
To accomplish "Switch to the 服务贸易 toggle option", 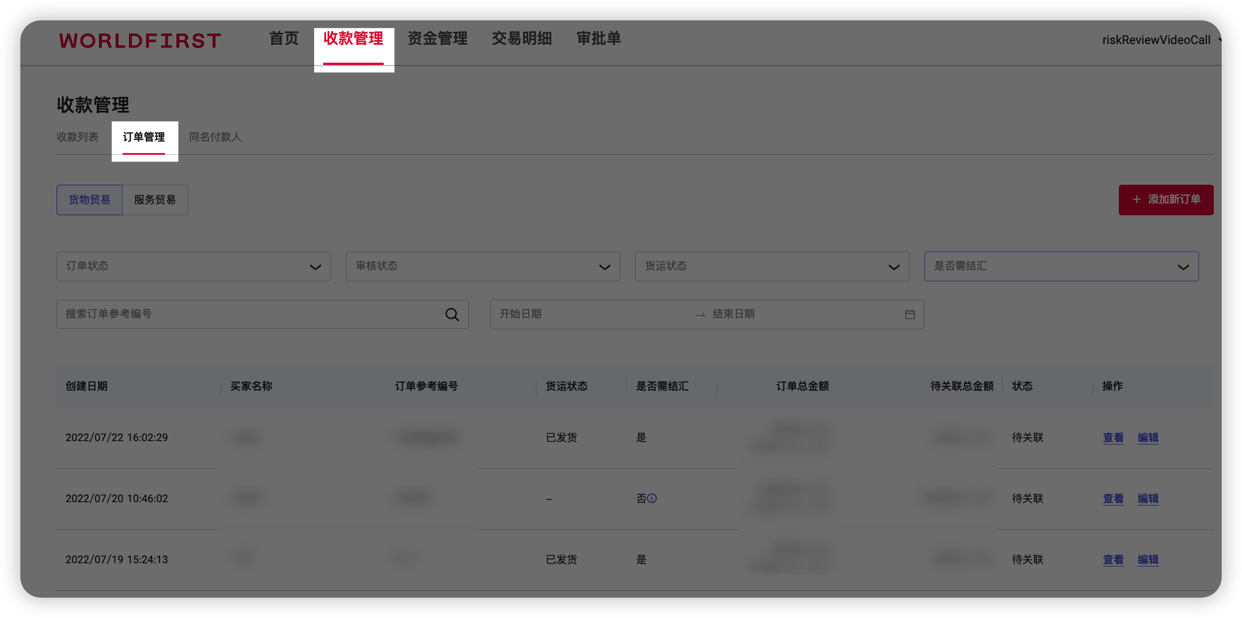I will (x=155, y=200).
